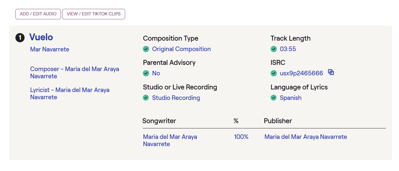Click the Language of Lyrics label
The image size is (399, 171).
[299, 87]
